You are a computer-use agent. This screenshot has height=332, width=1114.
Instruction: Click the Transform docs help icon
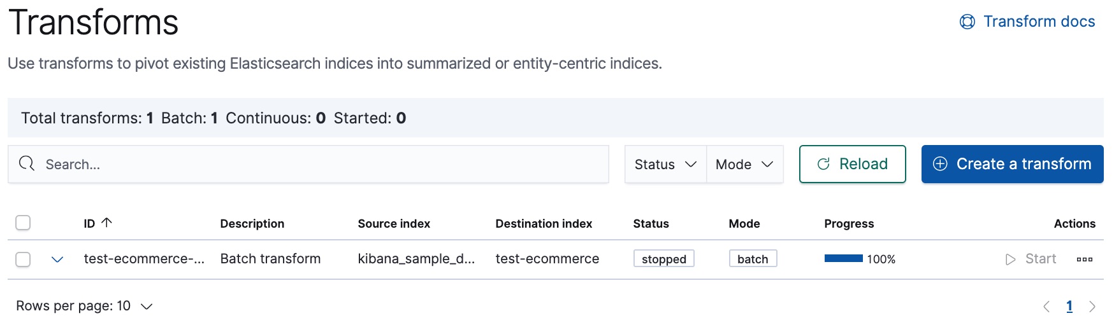[967, 22]
